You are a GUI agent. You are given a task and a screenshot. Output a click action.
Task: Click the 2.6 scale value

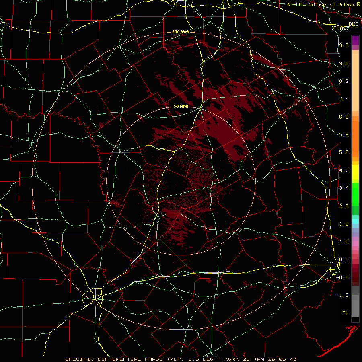pos(344,206)
